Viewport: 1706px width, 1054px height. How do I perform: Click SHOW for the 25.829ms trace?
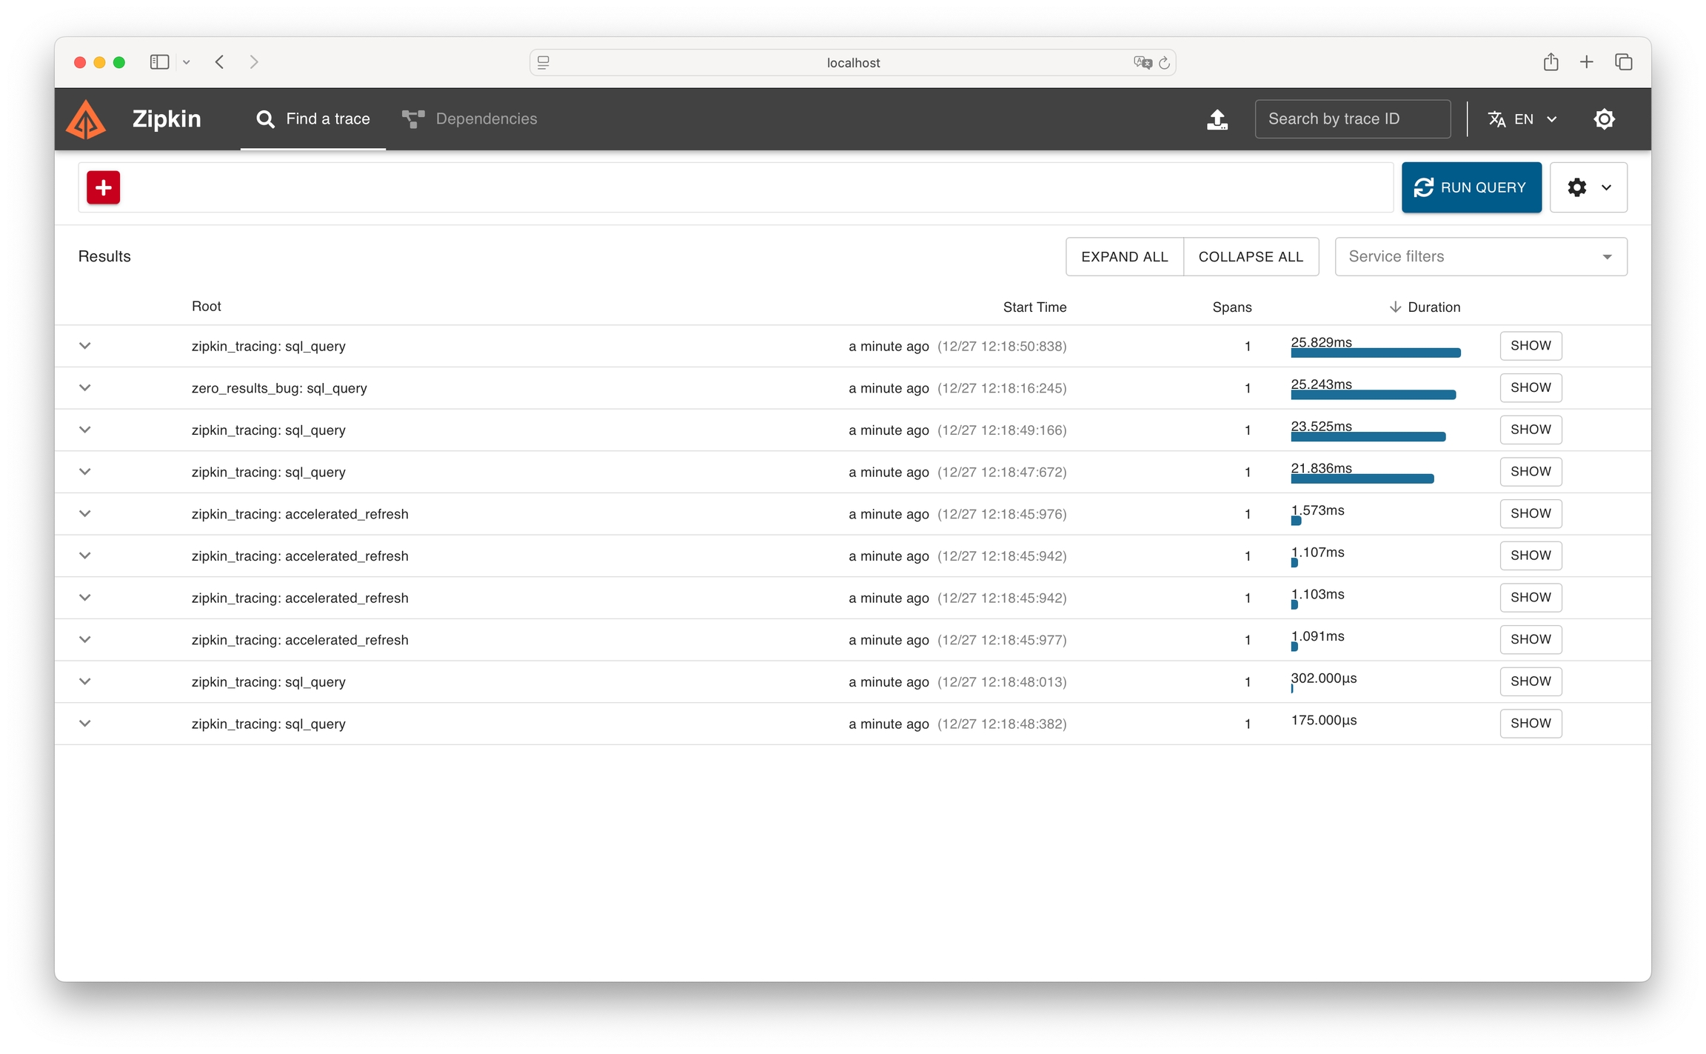[x=1530, y=346]
